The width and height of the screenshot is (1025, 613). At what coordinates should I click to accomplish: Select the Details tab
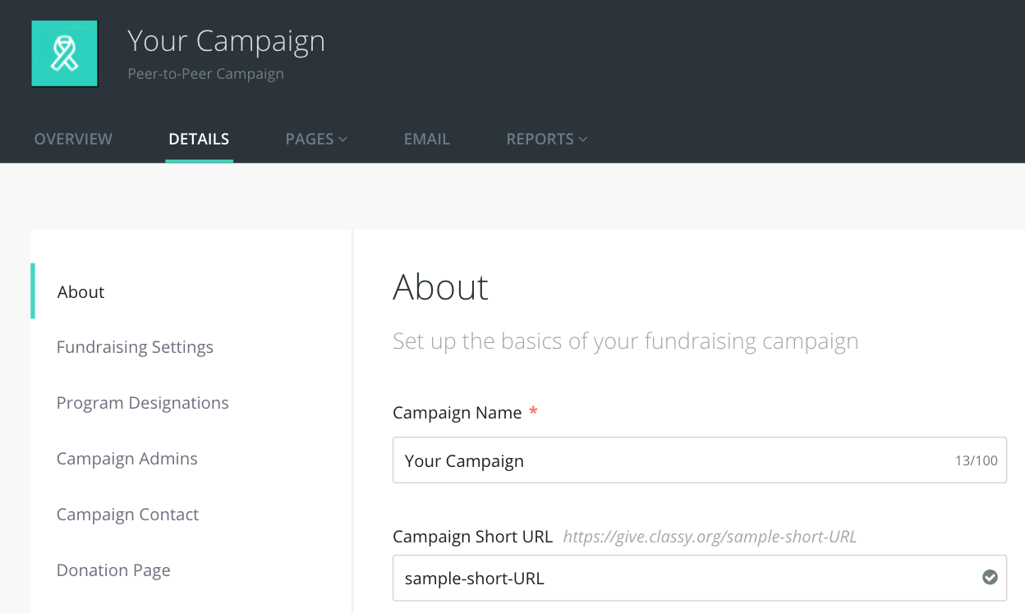point(199,140)
